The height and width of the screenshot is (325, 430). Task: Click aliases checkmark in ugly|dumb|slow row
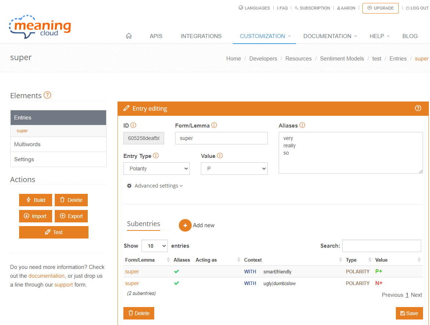[x=176, y=283]
